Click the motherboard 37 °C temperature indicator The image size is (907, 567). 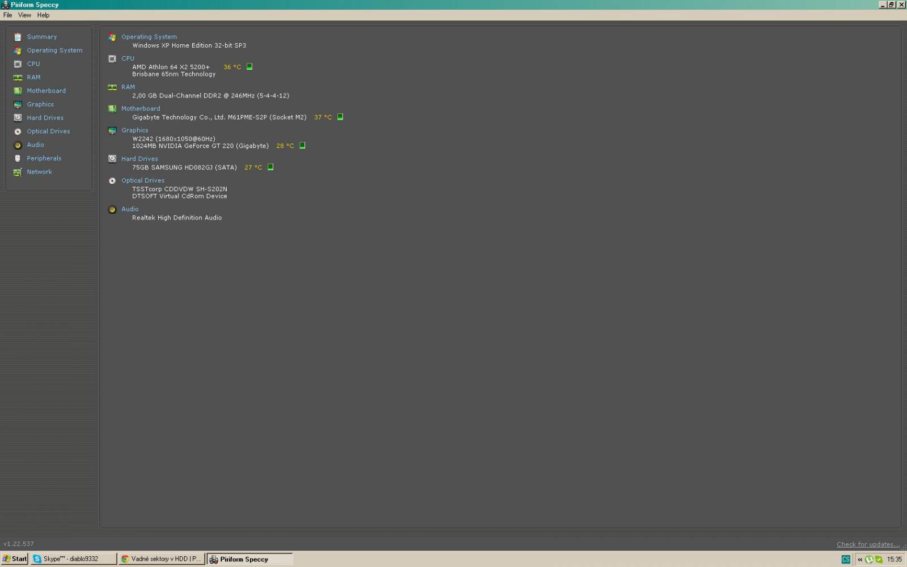coord(340,117)
